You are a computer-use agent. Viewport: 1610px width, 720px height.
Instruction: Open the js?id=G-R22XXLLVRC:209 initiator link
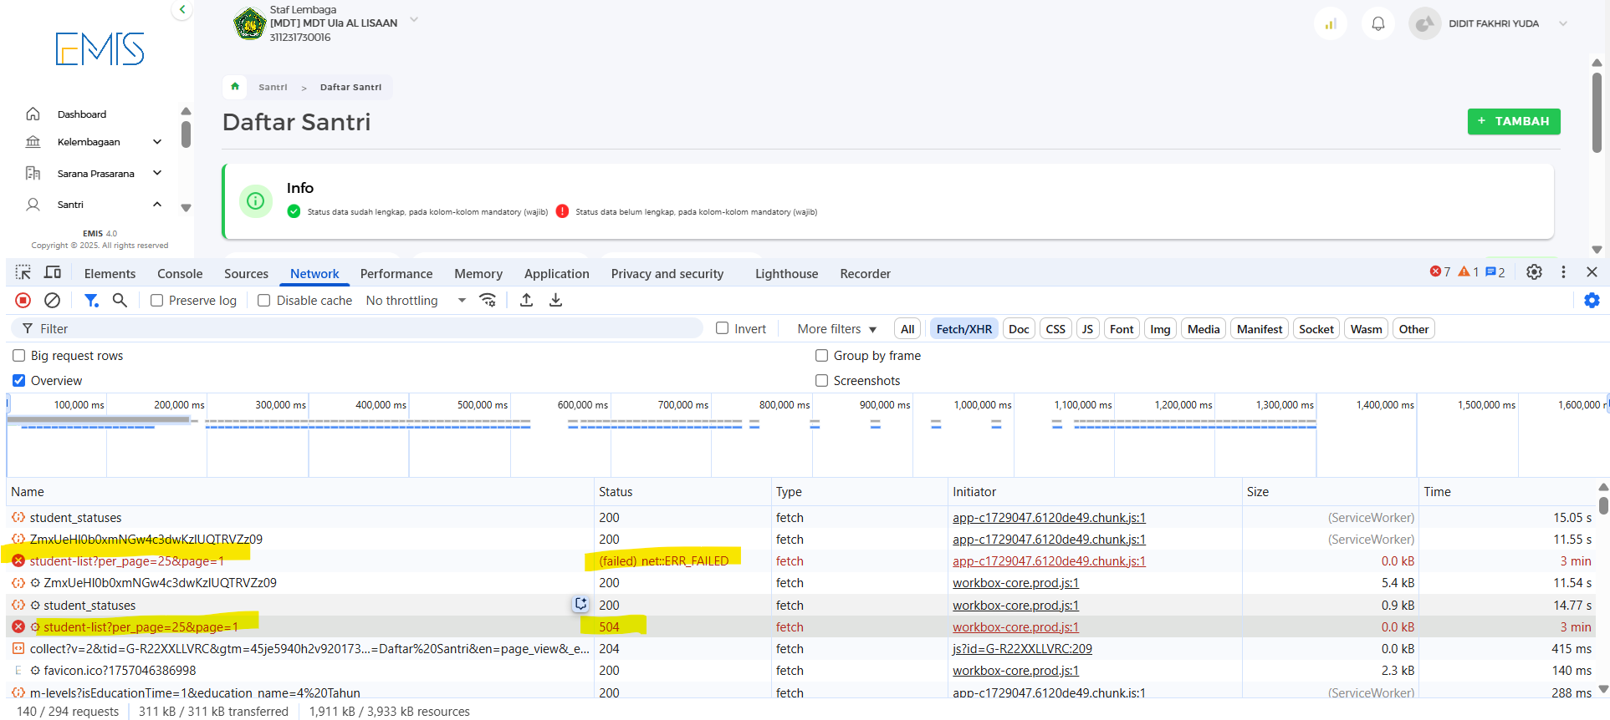coord(1021,649)
